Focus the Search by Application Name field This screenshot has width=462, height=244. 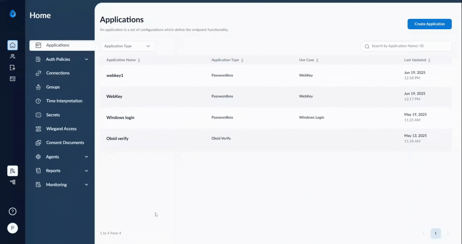[406, 46]
